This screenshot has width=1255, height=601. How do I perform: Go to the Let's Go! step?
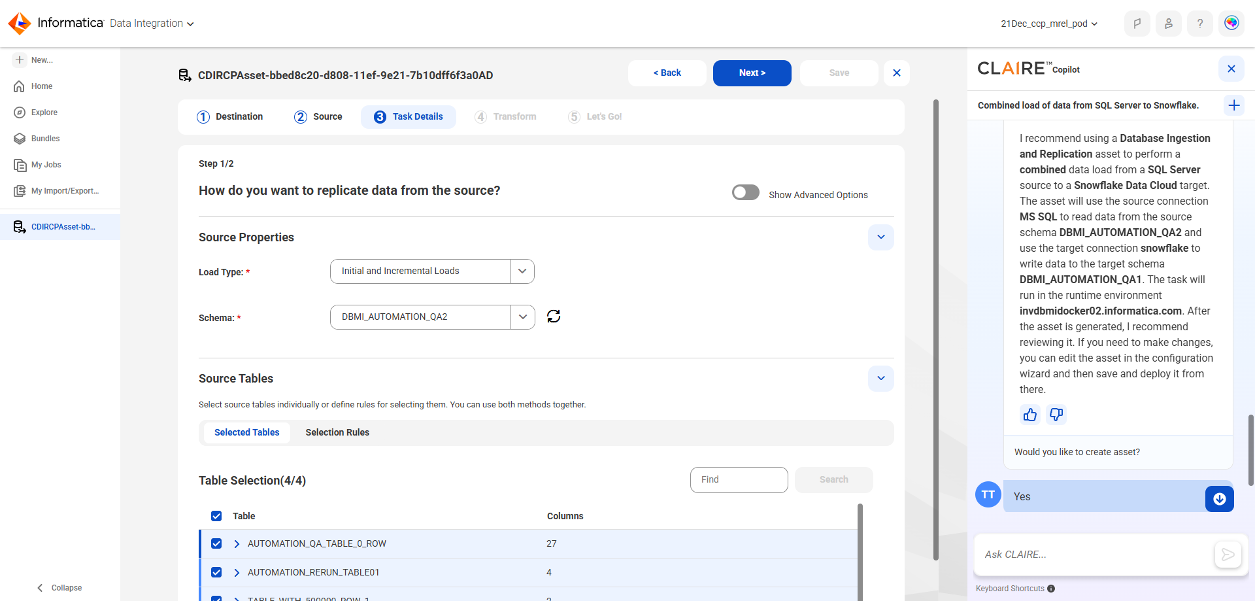click(x=595, y=117)
